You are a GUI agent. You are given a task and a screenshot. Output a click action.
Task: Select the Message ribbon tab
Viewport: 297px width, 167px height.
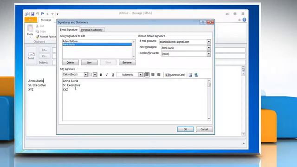click(46, 19)
